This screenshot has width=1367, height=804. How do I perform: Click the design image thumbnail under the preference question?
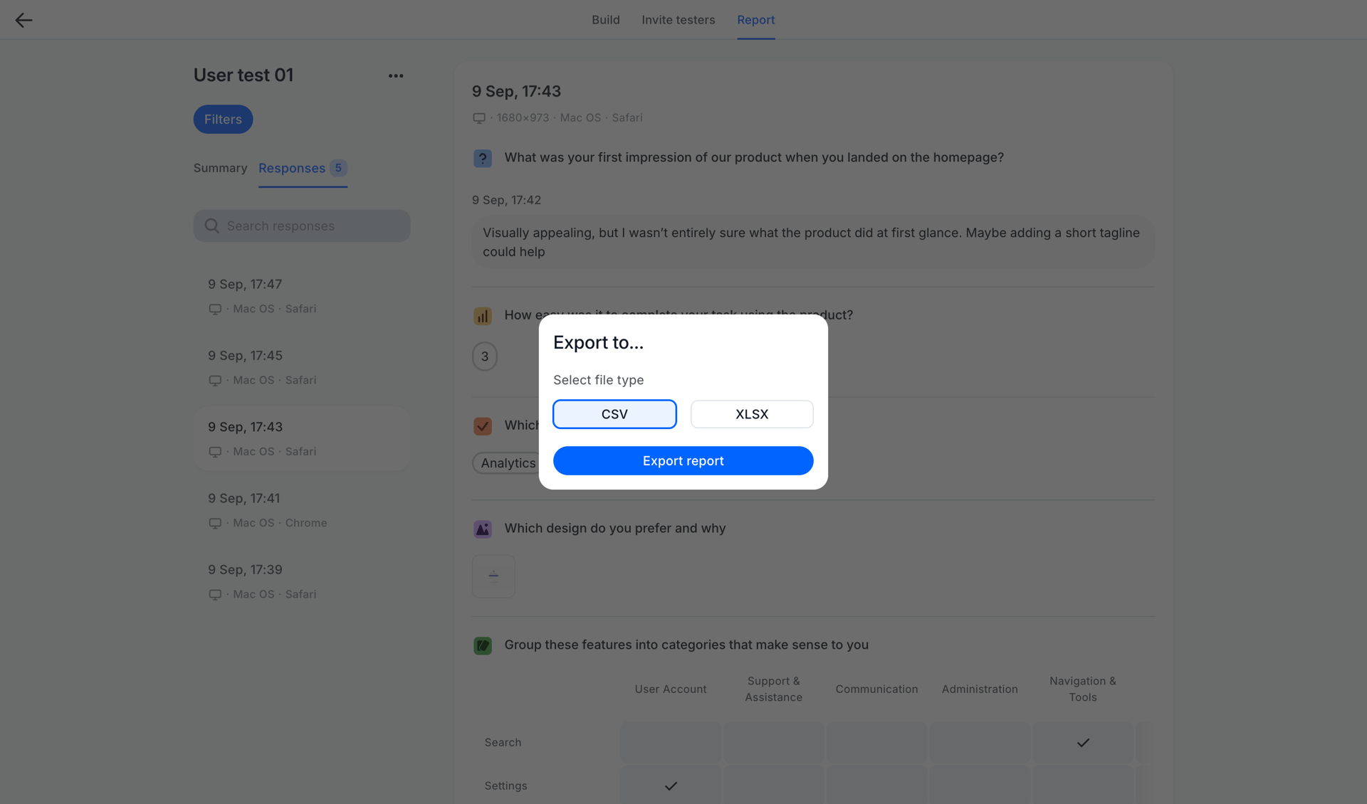(493, 576)
